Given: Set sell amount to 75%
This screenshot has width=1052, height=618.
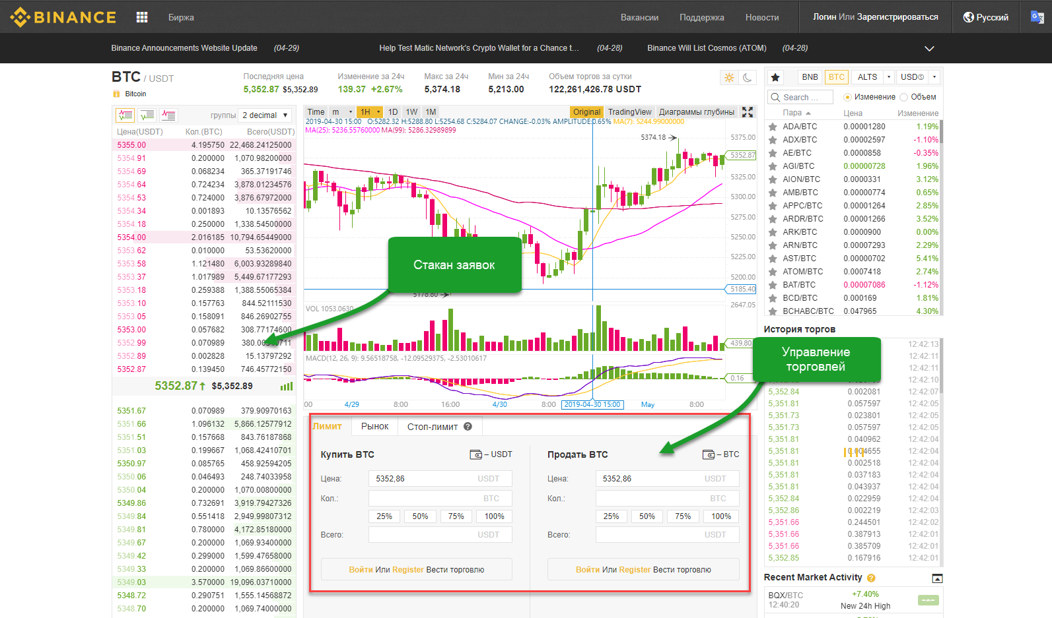Looking at the screenshot, I should (x=683, y=516).
